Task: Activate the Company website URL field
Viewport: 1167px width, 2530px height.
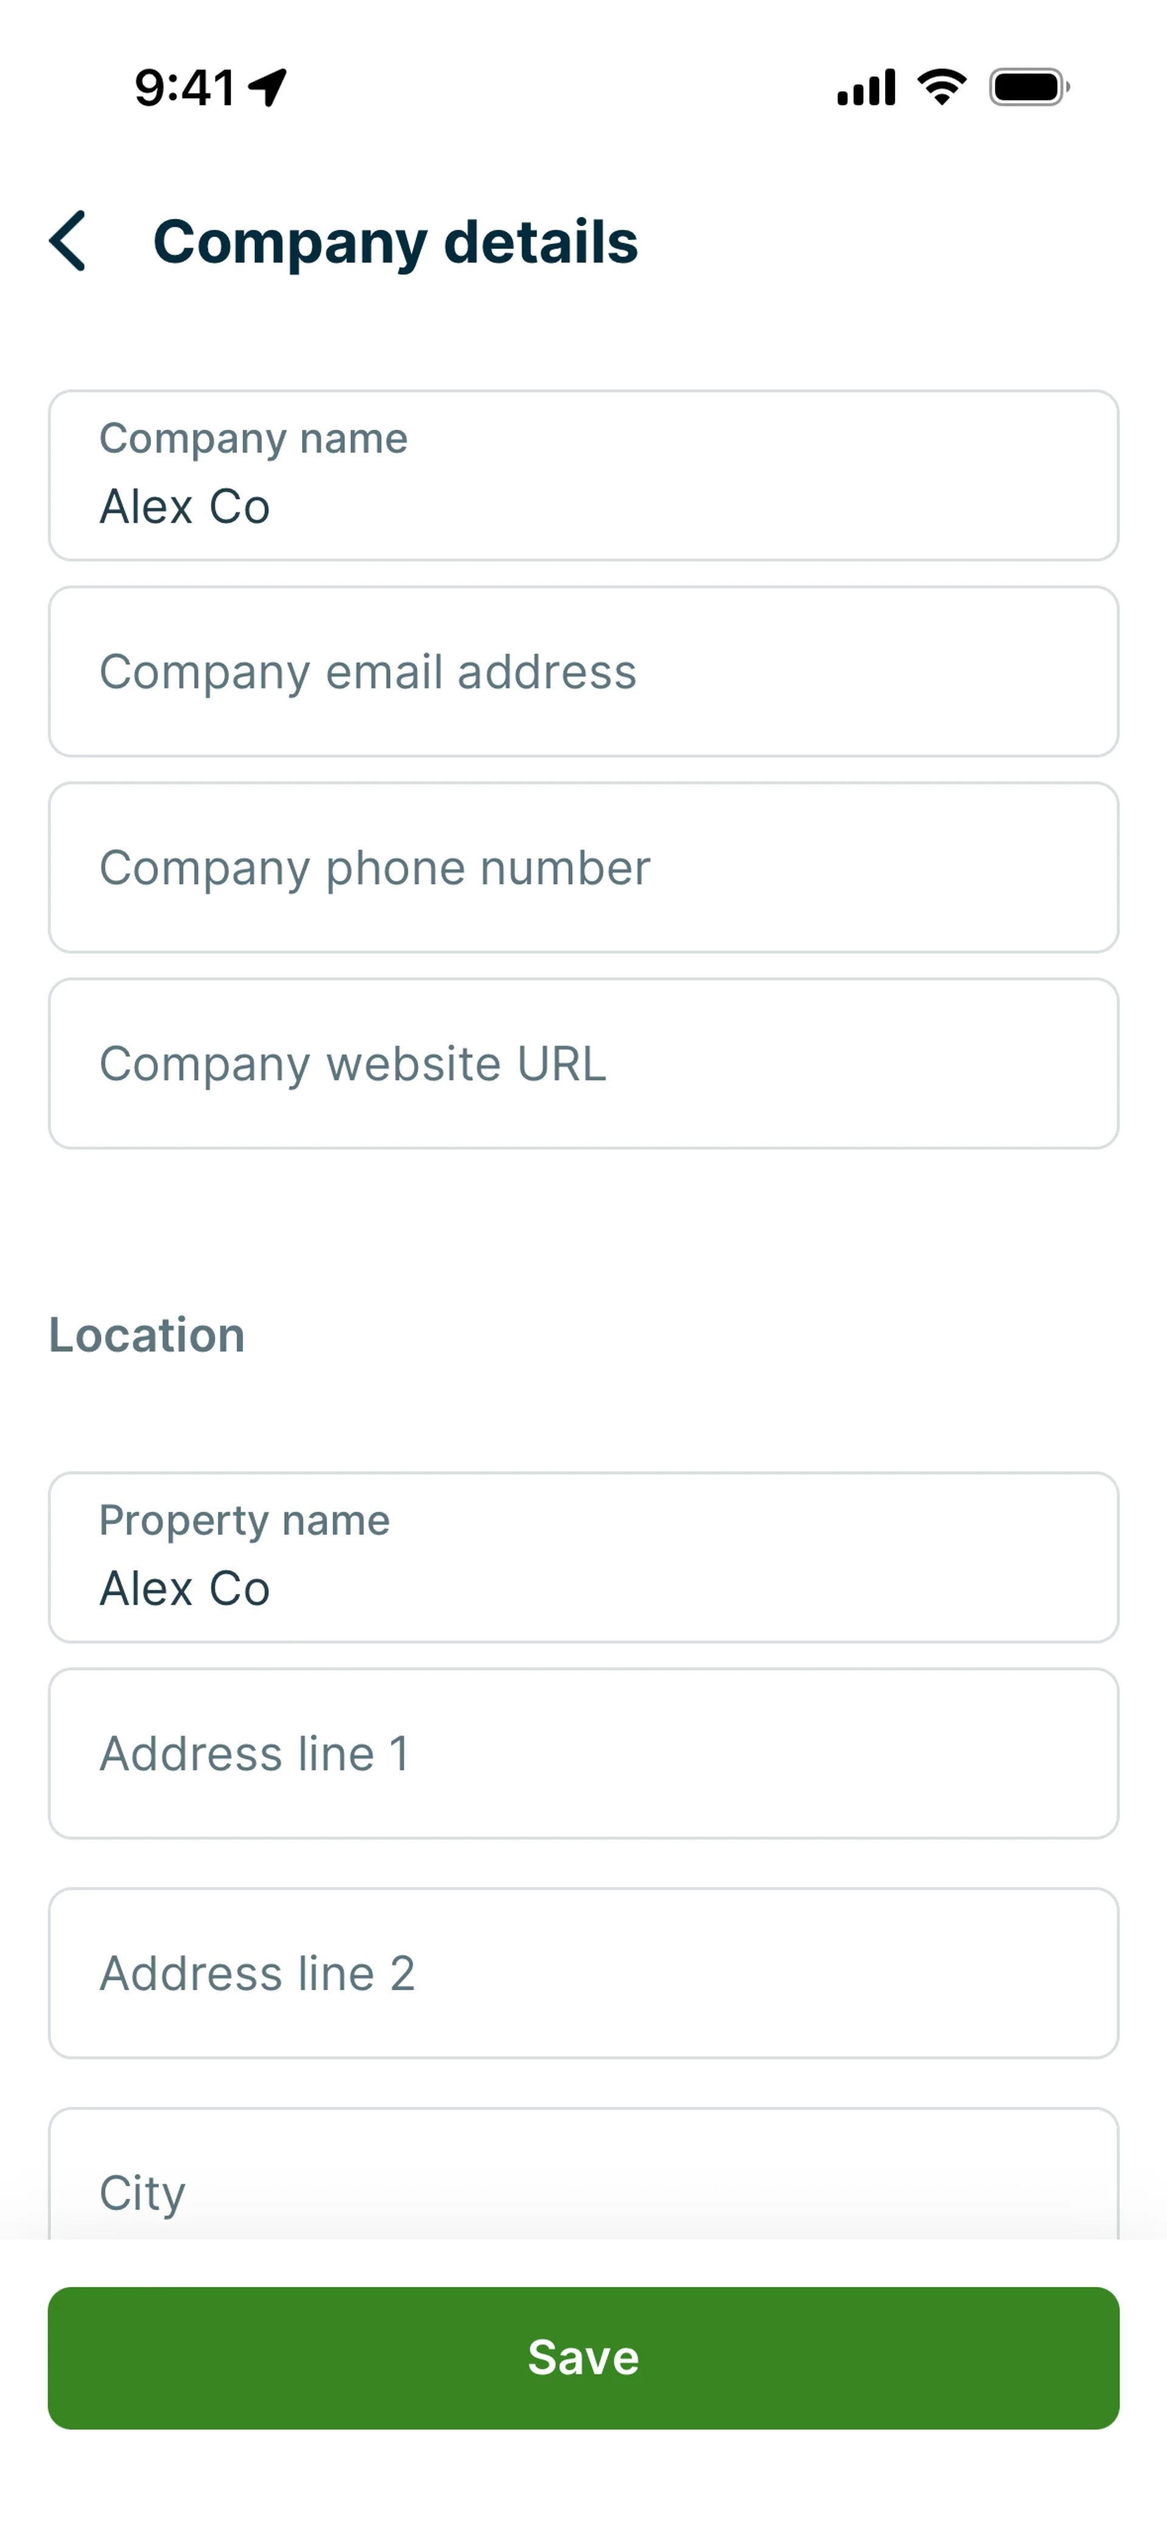Action: tap(583, 1064)
